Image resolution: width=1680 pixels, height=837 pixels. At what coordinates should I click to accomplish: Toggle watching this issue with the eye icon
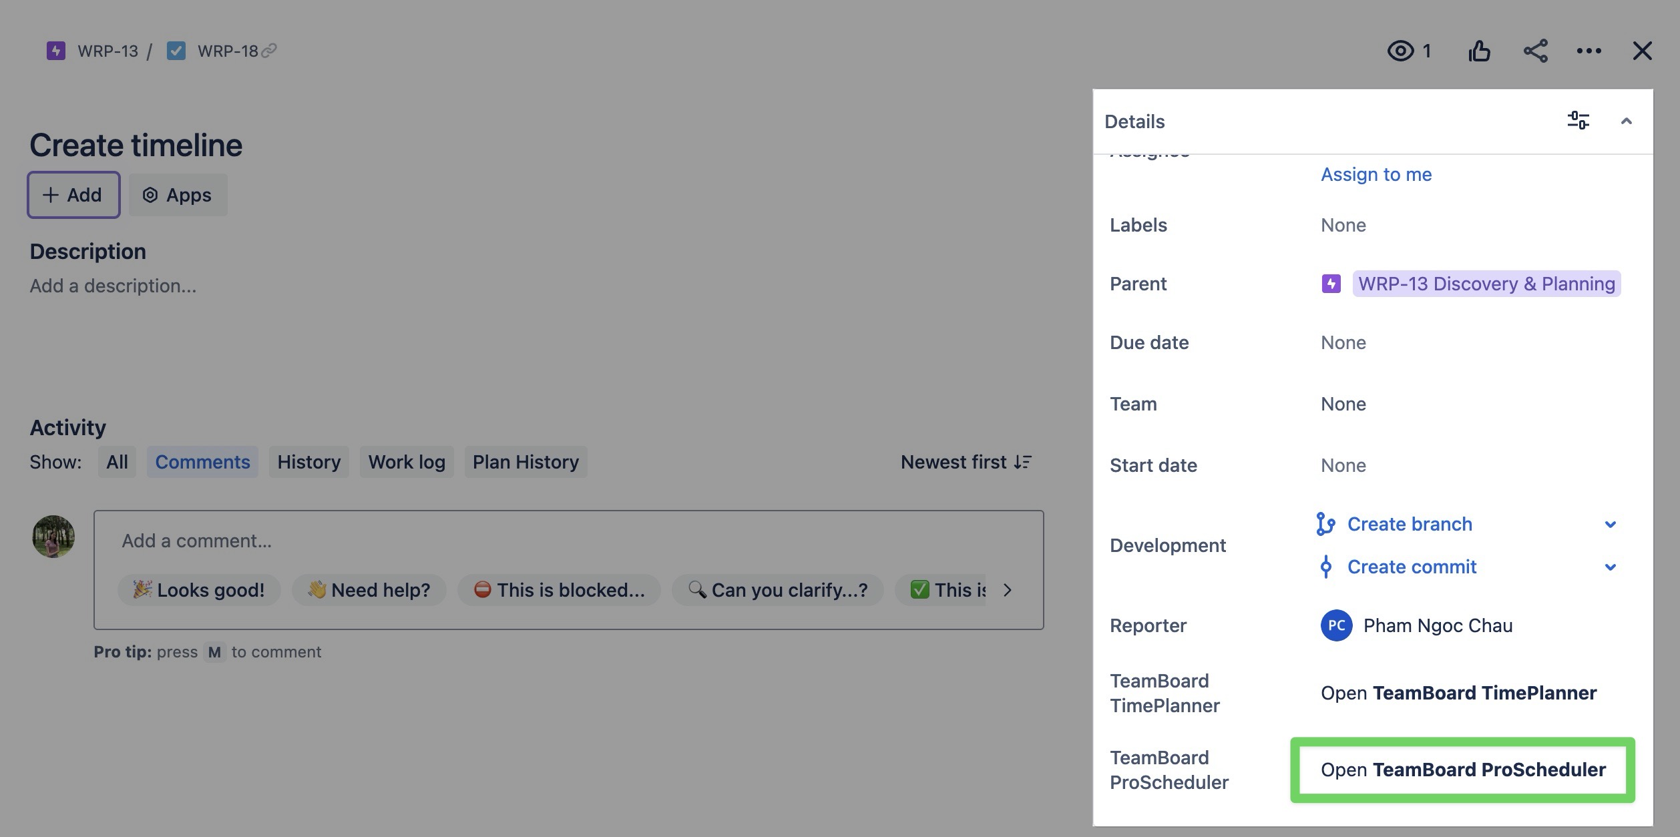(1403, 50)
